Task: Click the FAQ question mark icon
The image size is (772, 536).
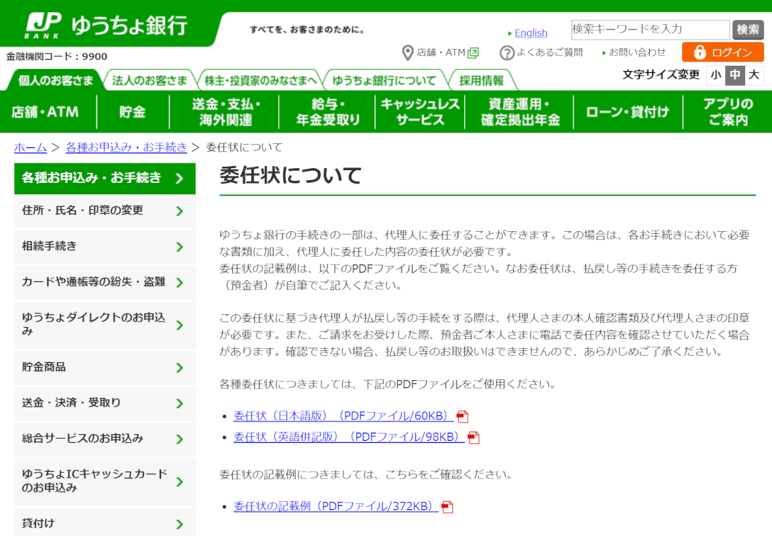Action: [x=507, y=52]
